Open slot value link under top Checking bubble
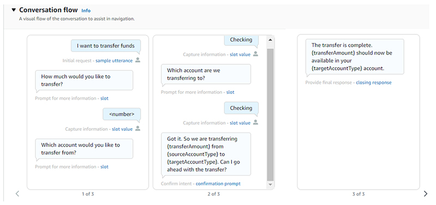 click(x=240, y=55)
